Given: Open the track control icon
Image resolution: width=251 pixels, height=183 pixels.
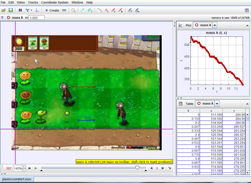Looking at the screenshot, I should coord(64,10).
